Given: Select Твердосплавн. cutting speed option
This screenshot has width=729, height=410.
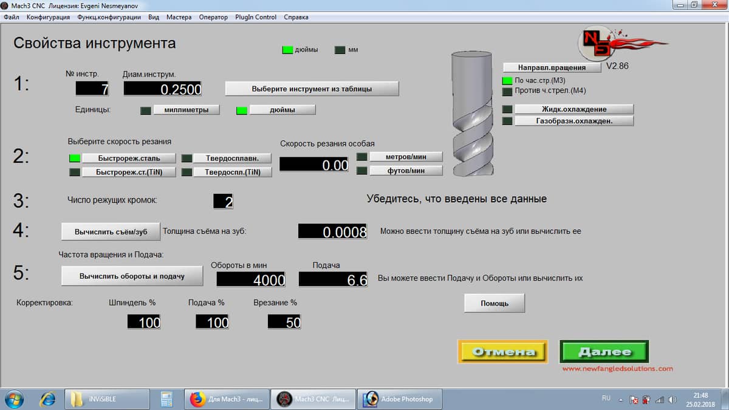Looking at the screenshot, I should click(232, 158).
